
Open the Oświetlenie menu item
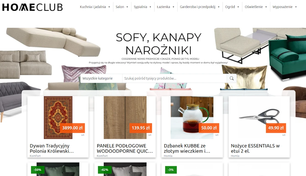[x=254, y=7]
